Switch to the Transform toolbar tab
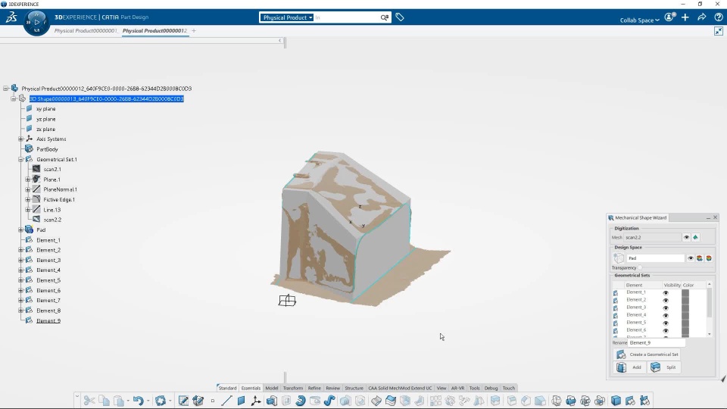This screenshot has height=409, width=727. (x=292, y=388)
